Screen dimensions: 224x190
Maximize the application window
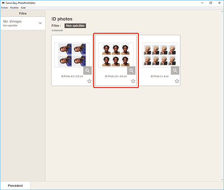point(211,3)
